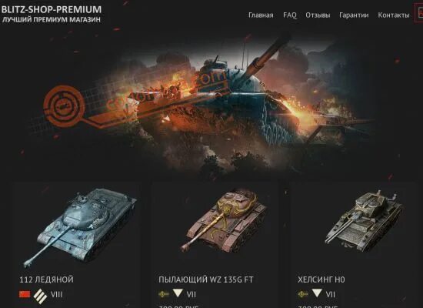Go to Отзывы reviews page
The width and height of the screenshot is (423, 308).
point(318,15)
